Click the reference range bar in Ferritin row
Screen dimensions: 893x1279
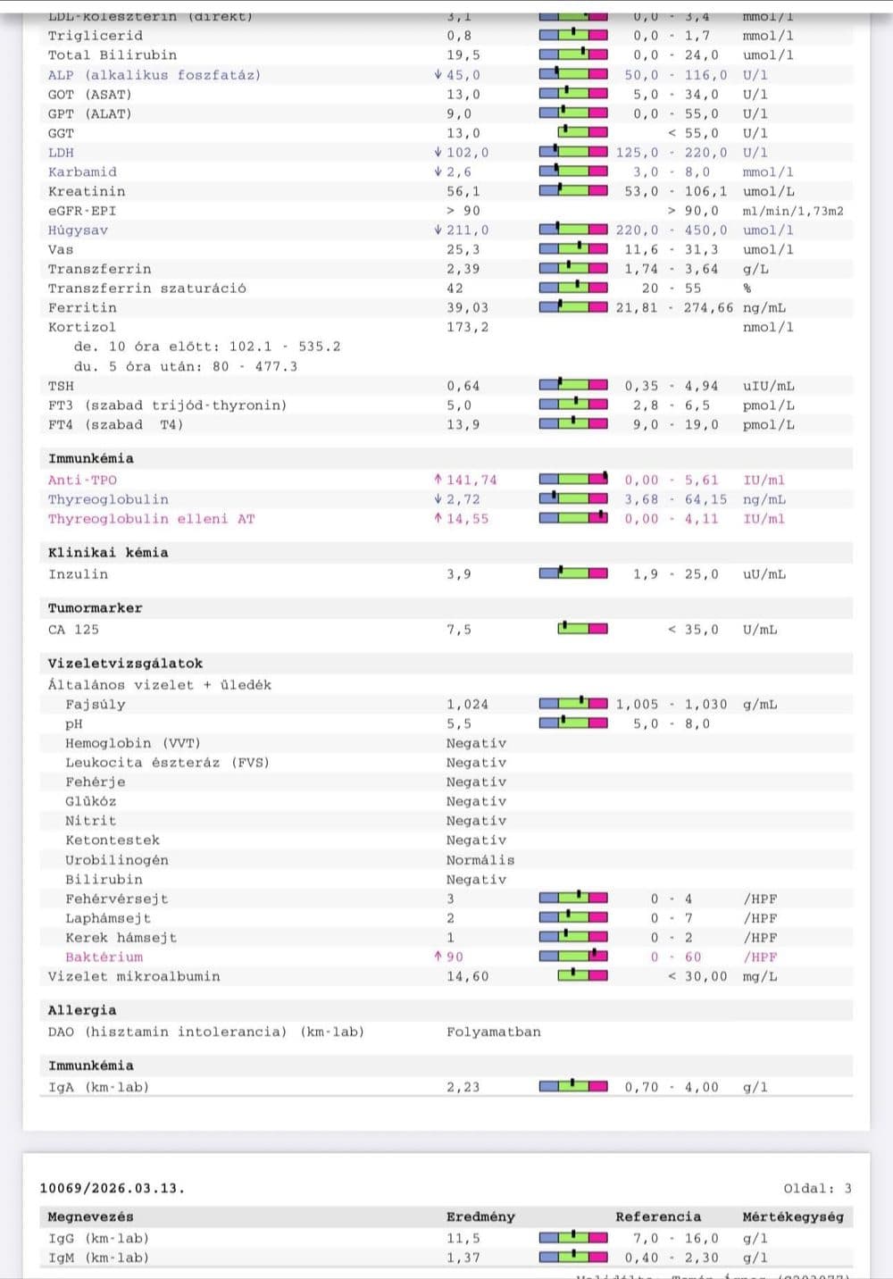click(573, 307)
